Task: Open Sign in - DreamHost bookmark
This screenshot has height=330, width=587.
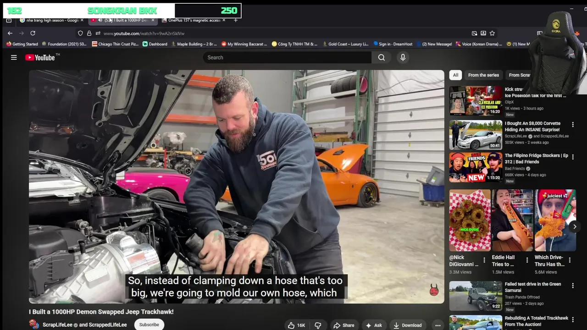Action: tap(393, 44)
